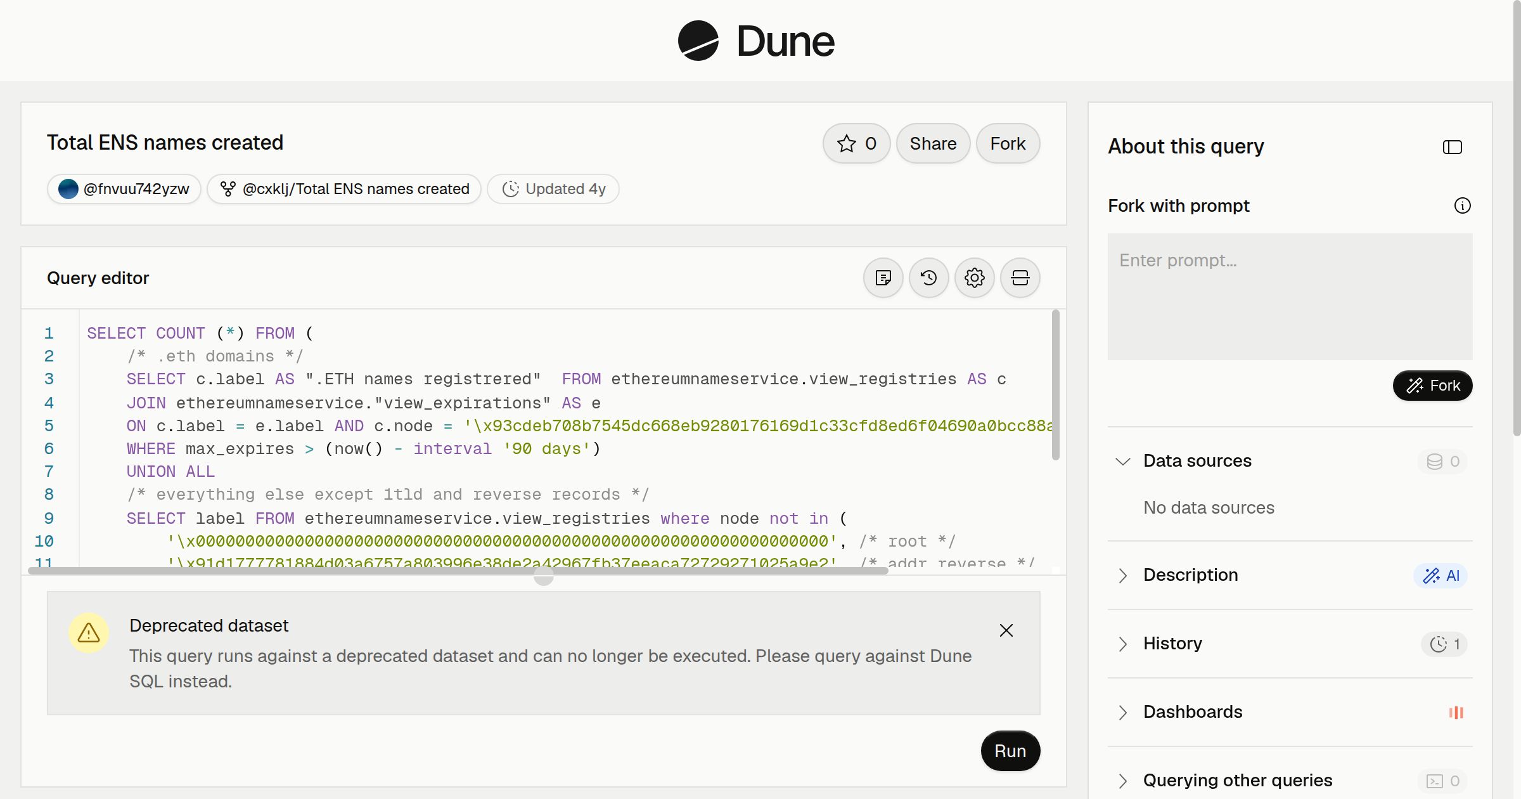Screen dimensions: 1521x799
Task: Click the 'Query editor' heading
Action: tap(98, 278)
